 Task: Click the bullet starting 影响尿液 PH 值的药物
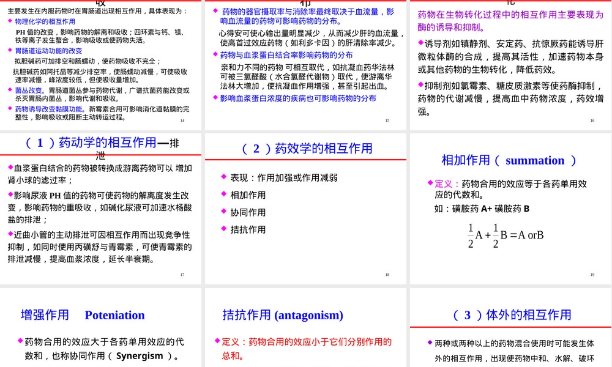[x=100, y=207]
